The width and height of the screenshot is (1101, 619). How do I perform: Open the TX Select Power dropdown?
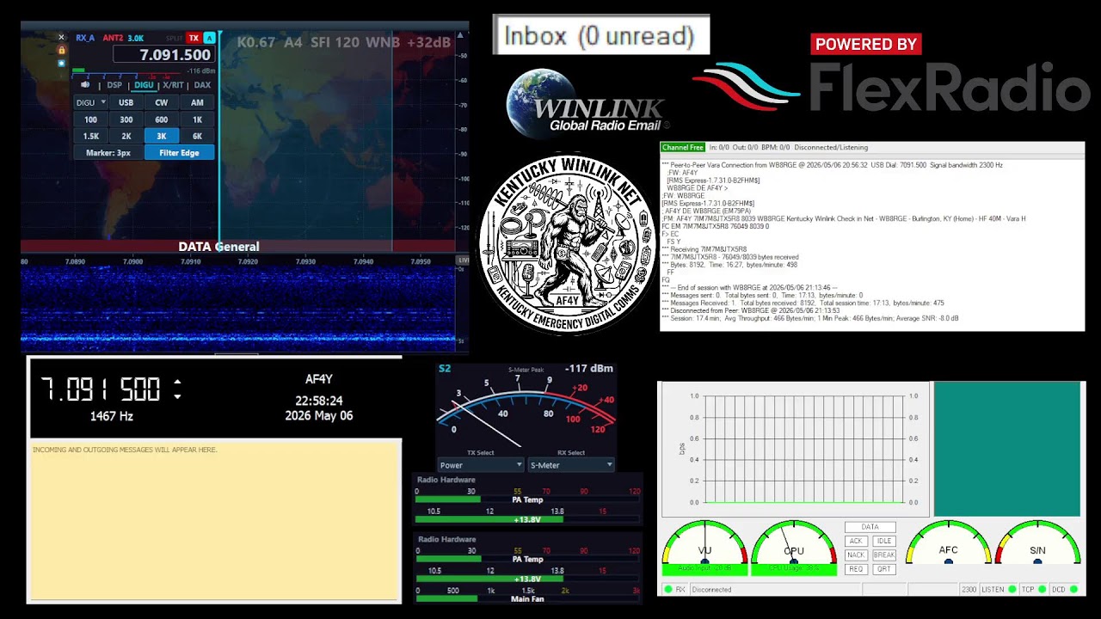coord(481,465)
